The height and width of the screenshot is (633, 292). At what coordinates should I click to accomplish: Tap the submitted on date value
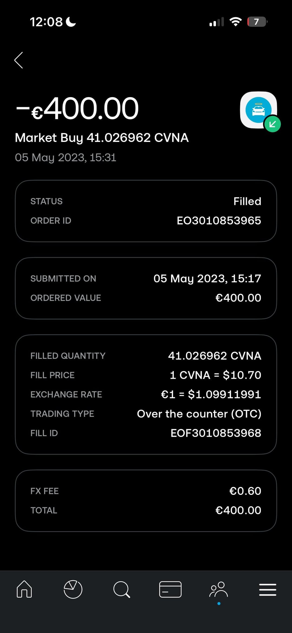[x=207, y=279]
